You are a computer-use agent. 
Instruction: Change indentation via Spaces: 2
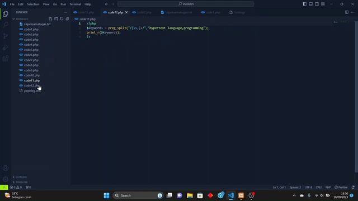(295, 188)
